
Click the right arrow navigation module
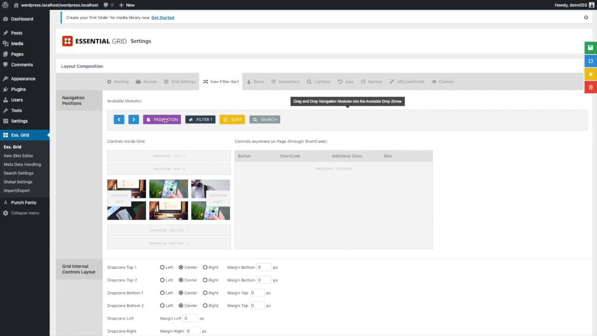[133, 119]
